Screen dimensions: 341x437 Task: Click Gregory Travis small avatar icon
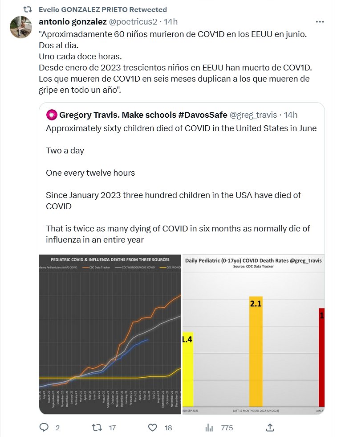coord(51,115)
